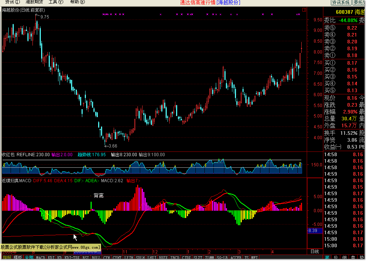Click the 背离 annotation on MACD chart
367x261 pixels.
(x=99, y=195)
